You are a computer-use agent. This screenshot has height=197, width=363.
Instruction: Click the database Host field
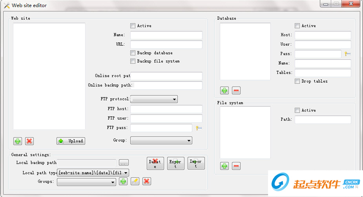tap(323, 35)
